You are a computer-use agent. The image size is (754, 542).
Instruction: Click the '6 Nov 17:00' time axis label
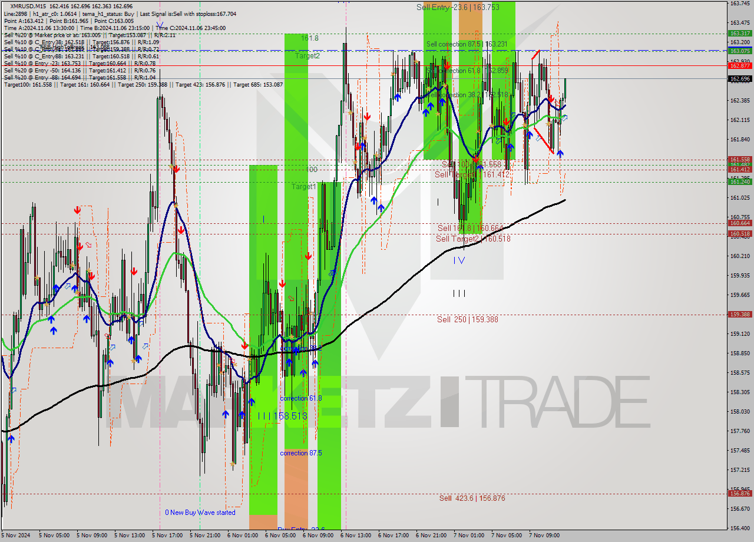(x=393, y=536)
